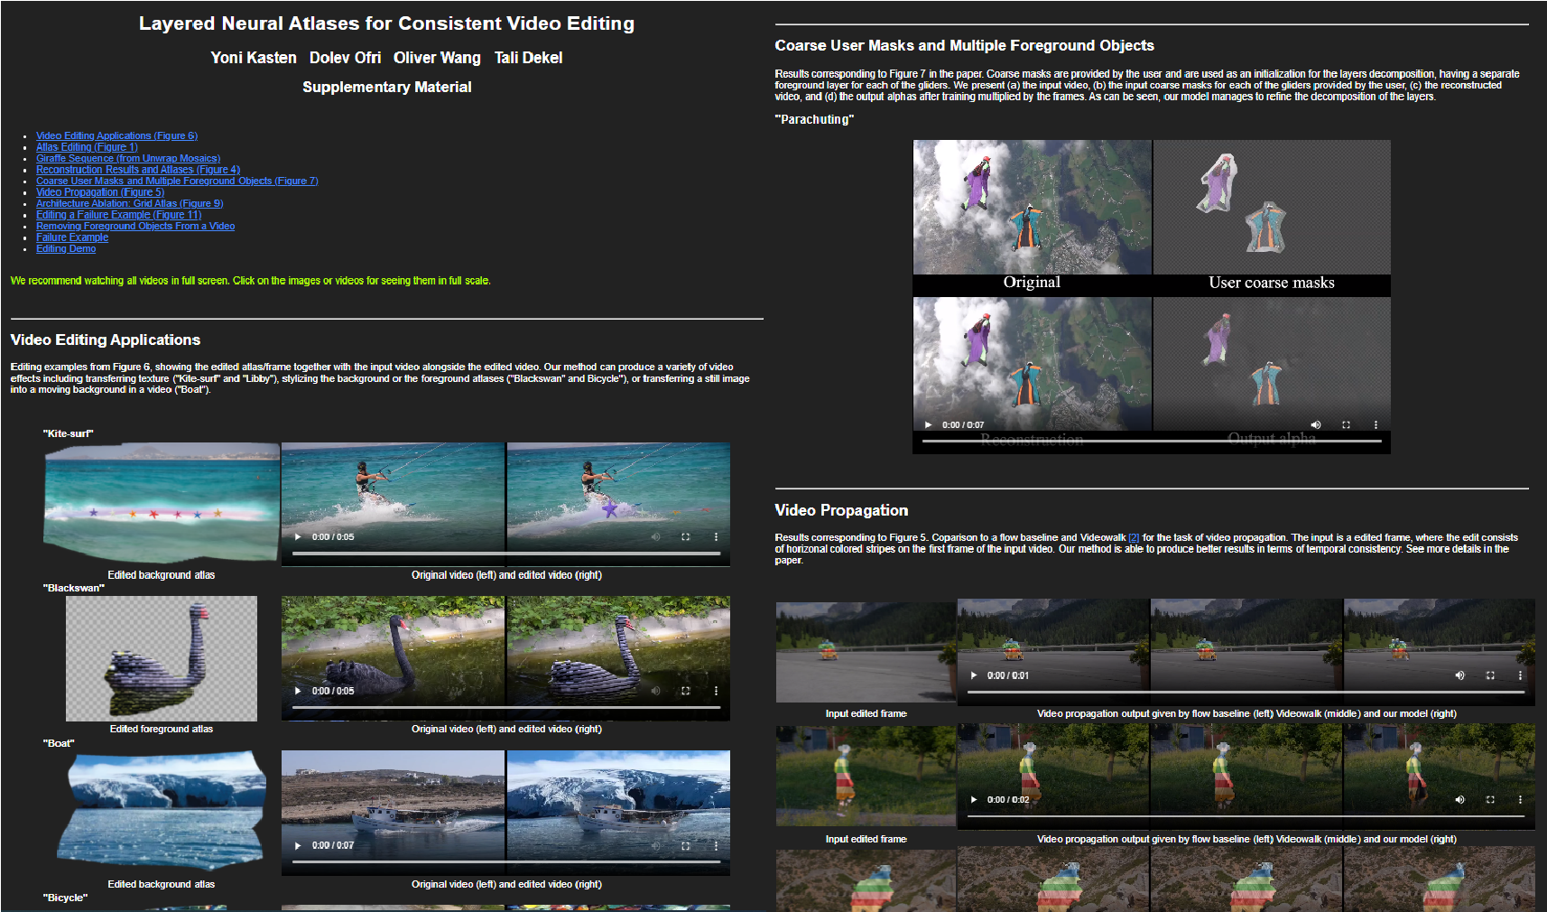Open the three-dot menu on the Boat video
This screenshot has width=1547, height=912.
tap(717, 845)
